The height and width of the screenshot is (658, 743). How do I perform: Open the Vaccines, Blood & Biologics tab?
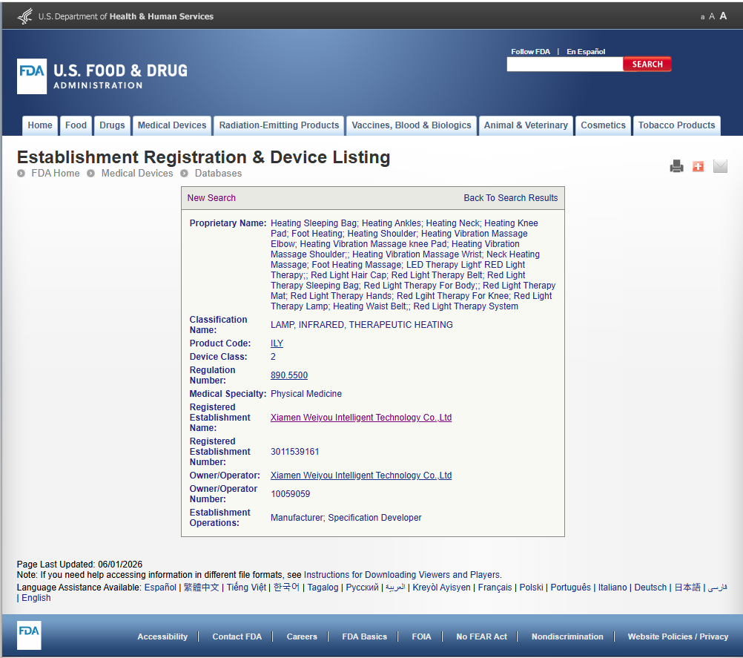point(412,125)
